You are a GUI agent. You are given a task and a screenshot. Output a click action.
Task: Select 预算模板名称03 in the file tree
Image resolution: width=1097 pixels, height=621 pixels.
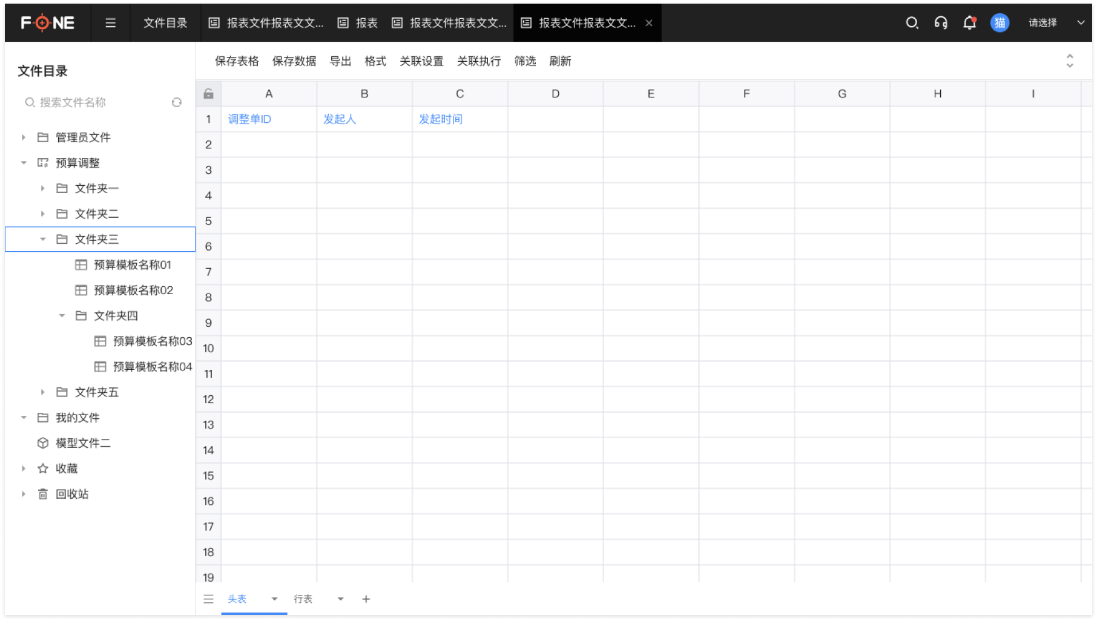click(x=152, y=341)
